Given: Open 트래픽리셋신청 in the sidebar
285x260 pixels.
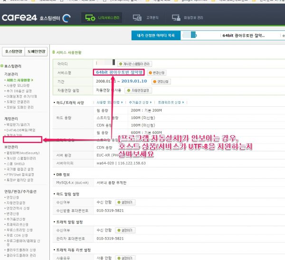Looking at the screenshot, I should tap(18, 224).
